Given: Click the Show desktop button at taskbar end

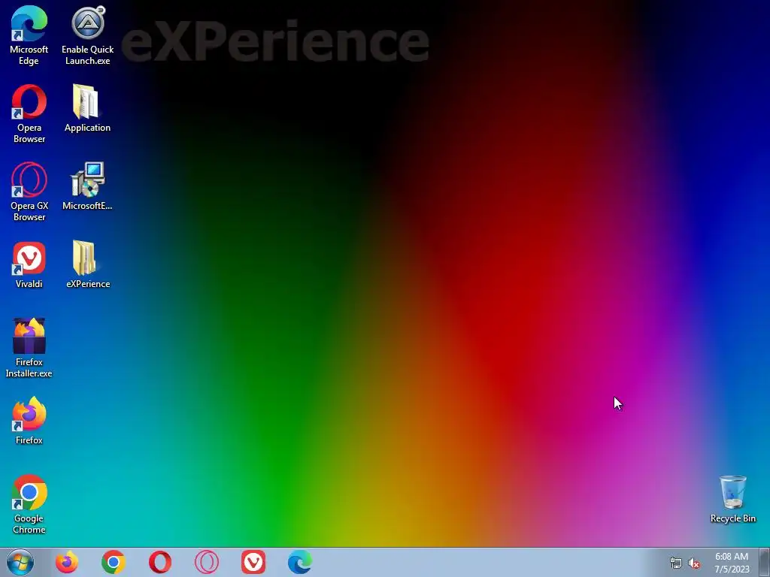Looking at the screenshot, I should pos(764,562).
